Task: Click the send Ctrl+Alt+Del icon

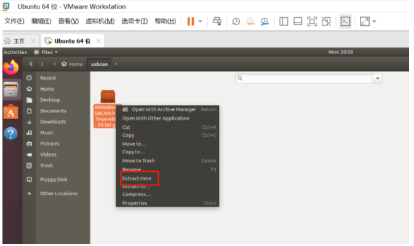Action: coord(217,21)
